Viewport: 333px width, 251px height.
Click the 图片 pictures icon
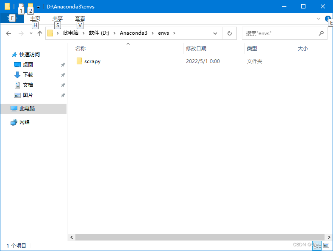[17, 95]
